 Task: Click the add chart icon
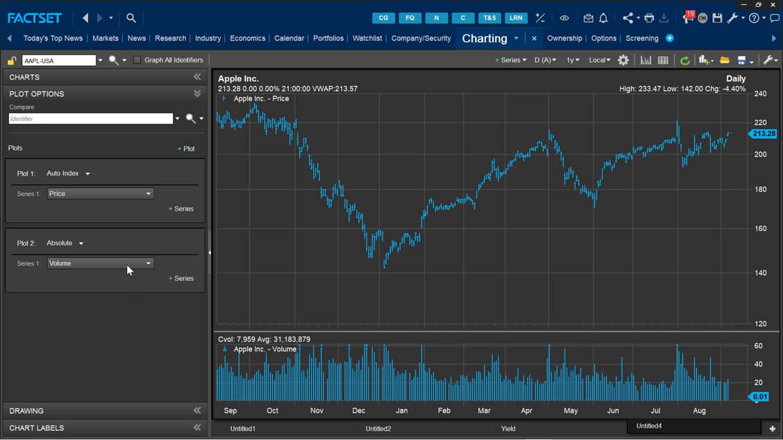tap(704, 60)
